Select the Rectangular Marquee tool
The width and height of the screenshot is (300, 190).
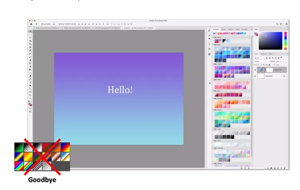[x=30, y=35]
